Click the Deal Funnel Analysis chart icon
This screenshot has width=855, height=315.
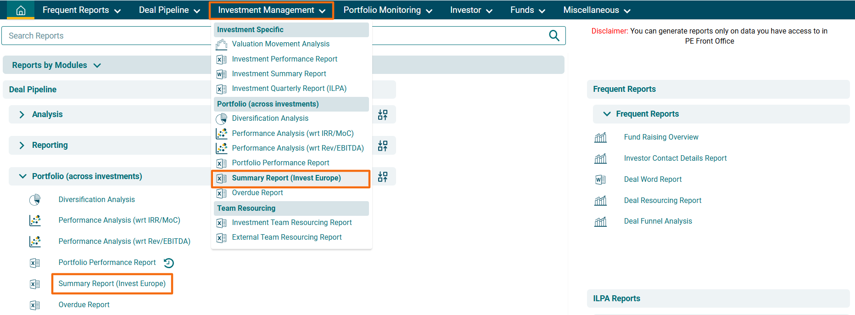tap(600, 222)
